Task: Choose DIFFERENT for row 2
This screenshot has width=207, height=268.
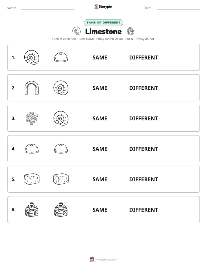Action: (144, 88)
